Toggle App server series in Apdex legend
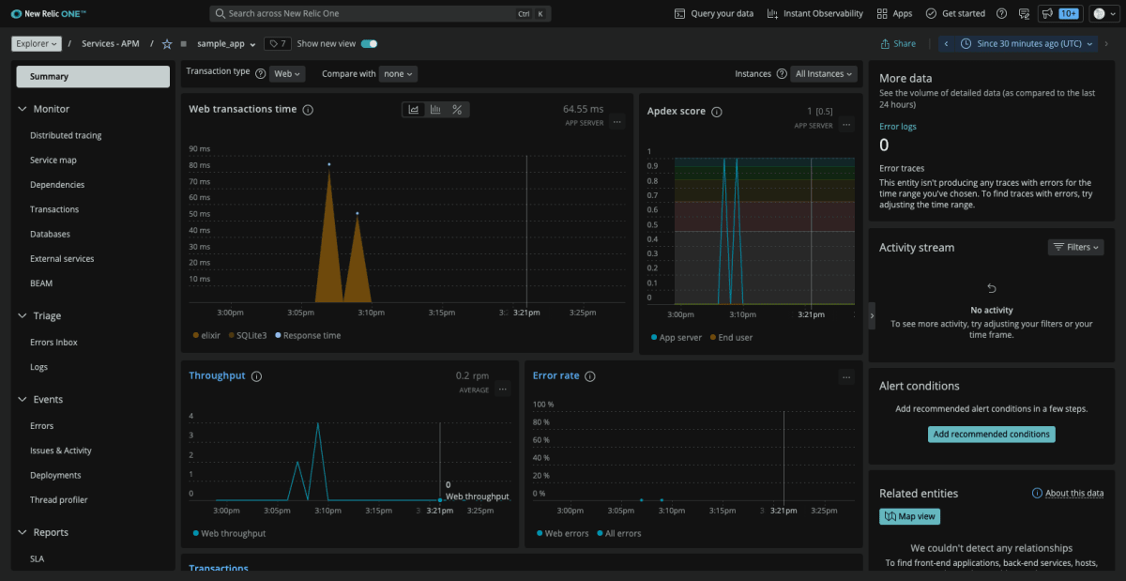 [676, 338]
